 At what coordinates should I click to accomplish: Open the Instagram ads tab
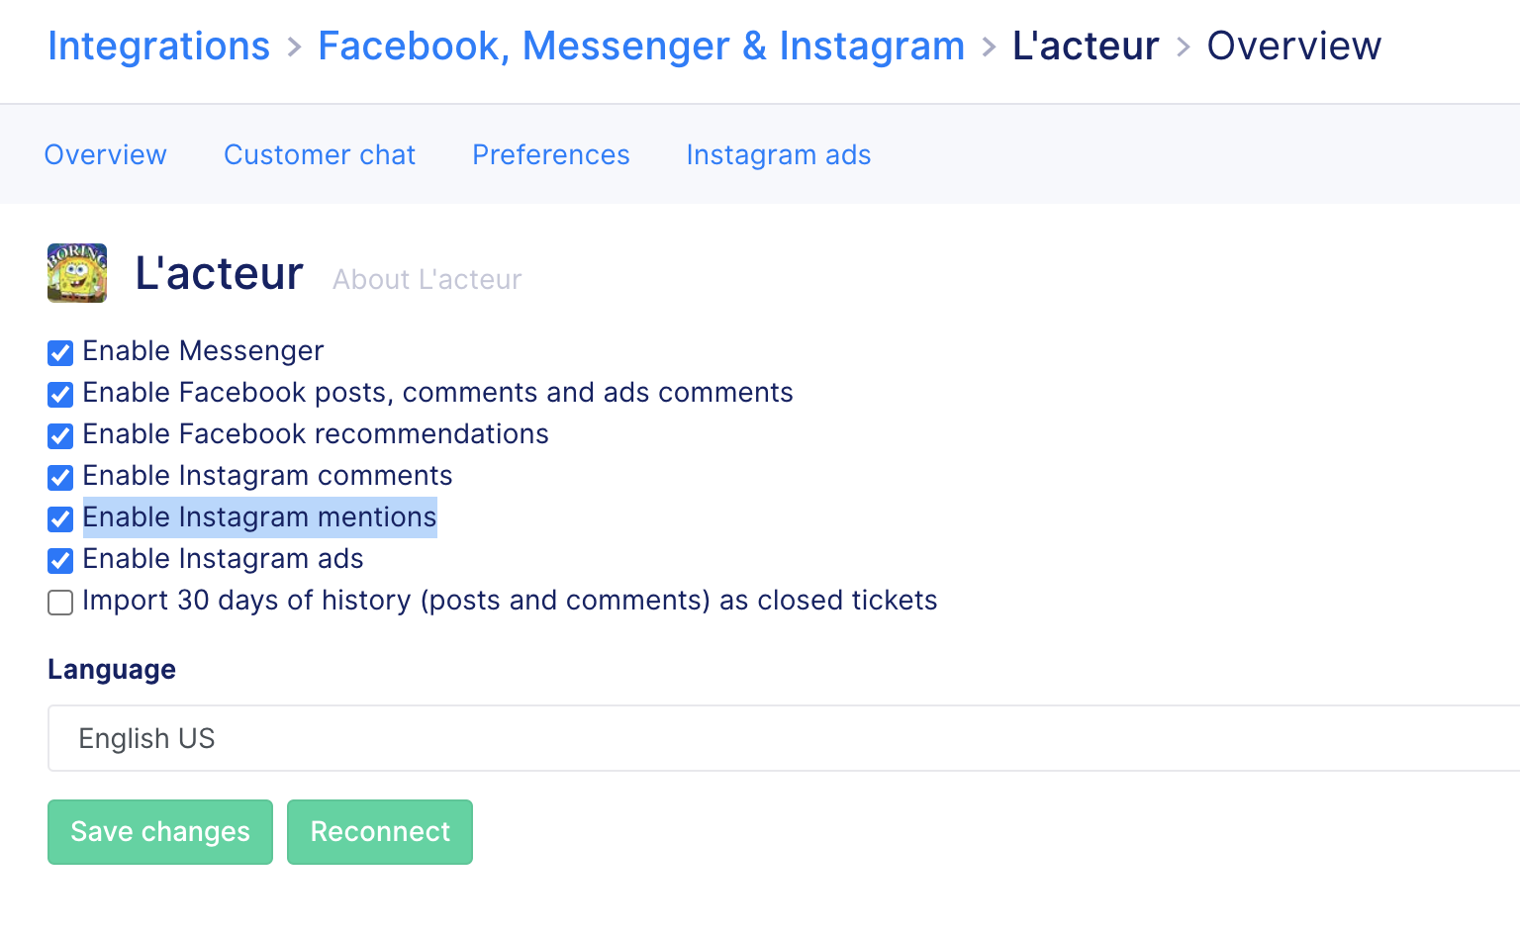click(x=779, y=155)
